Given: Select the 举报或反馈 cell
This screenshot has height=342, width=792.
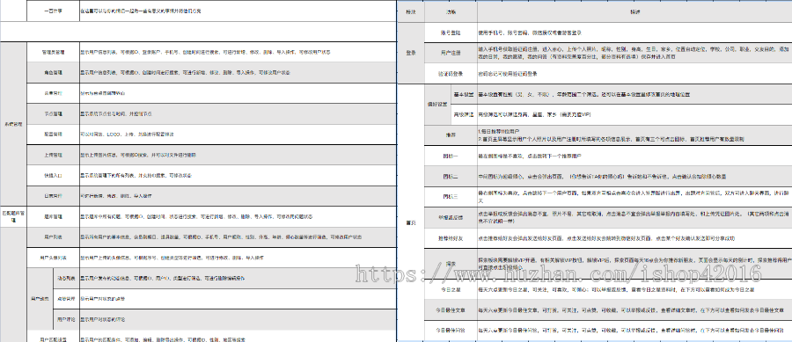Looking at the screenshot, I should coord(451,217).
